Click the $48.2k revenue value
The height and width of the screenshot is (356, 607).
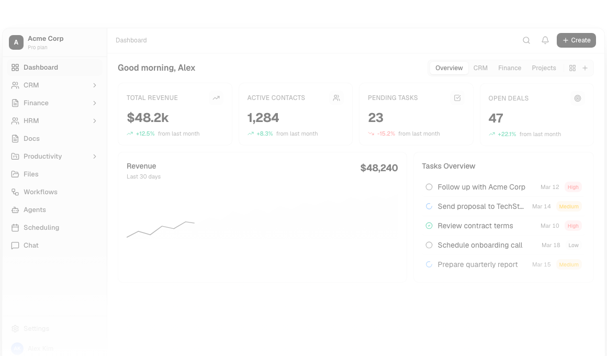pos(148,118)
